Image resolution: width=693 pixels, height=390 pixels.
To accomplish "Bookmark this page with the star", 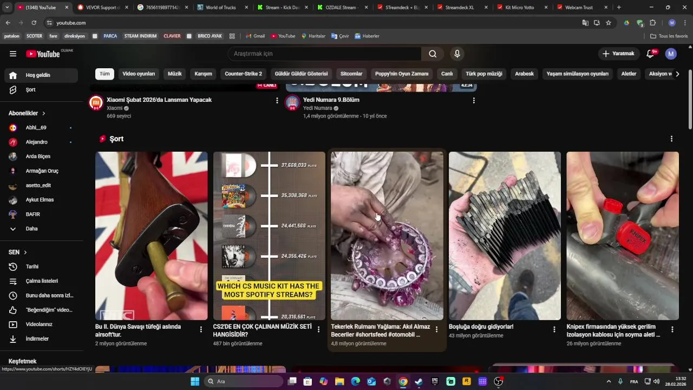I will click(609, 23).
